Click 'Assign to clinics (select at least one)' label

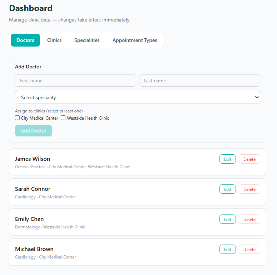coord(49,111)
